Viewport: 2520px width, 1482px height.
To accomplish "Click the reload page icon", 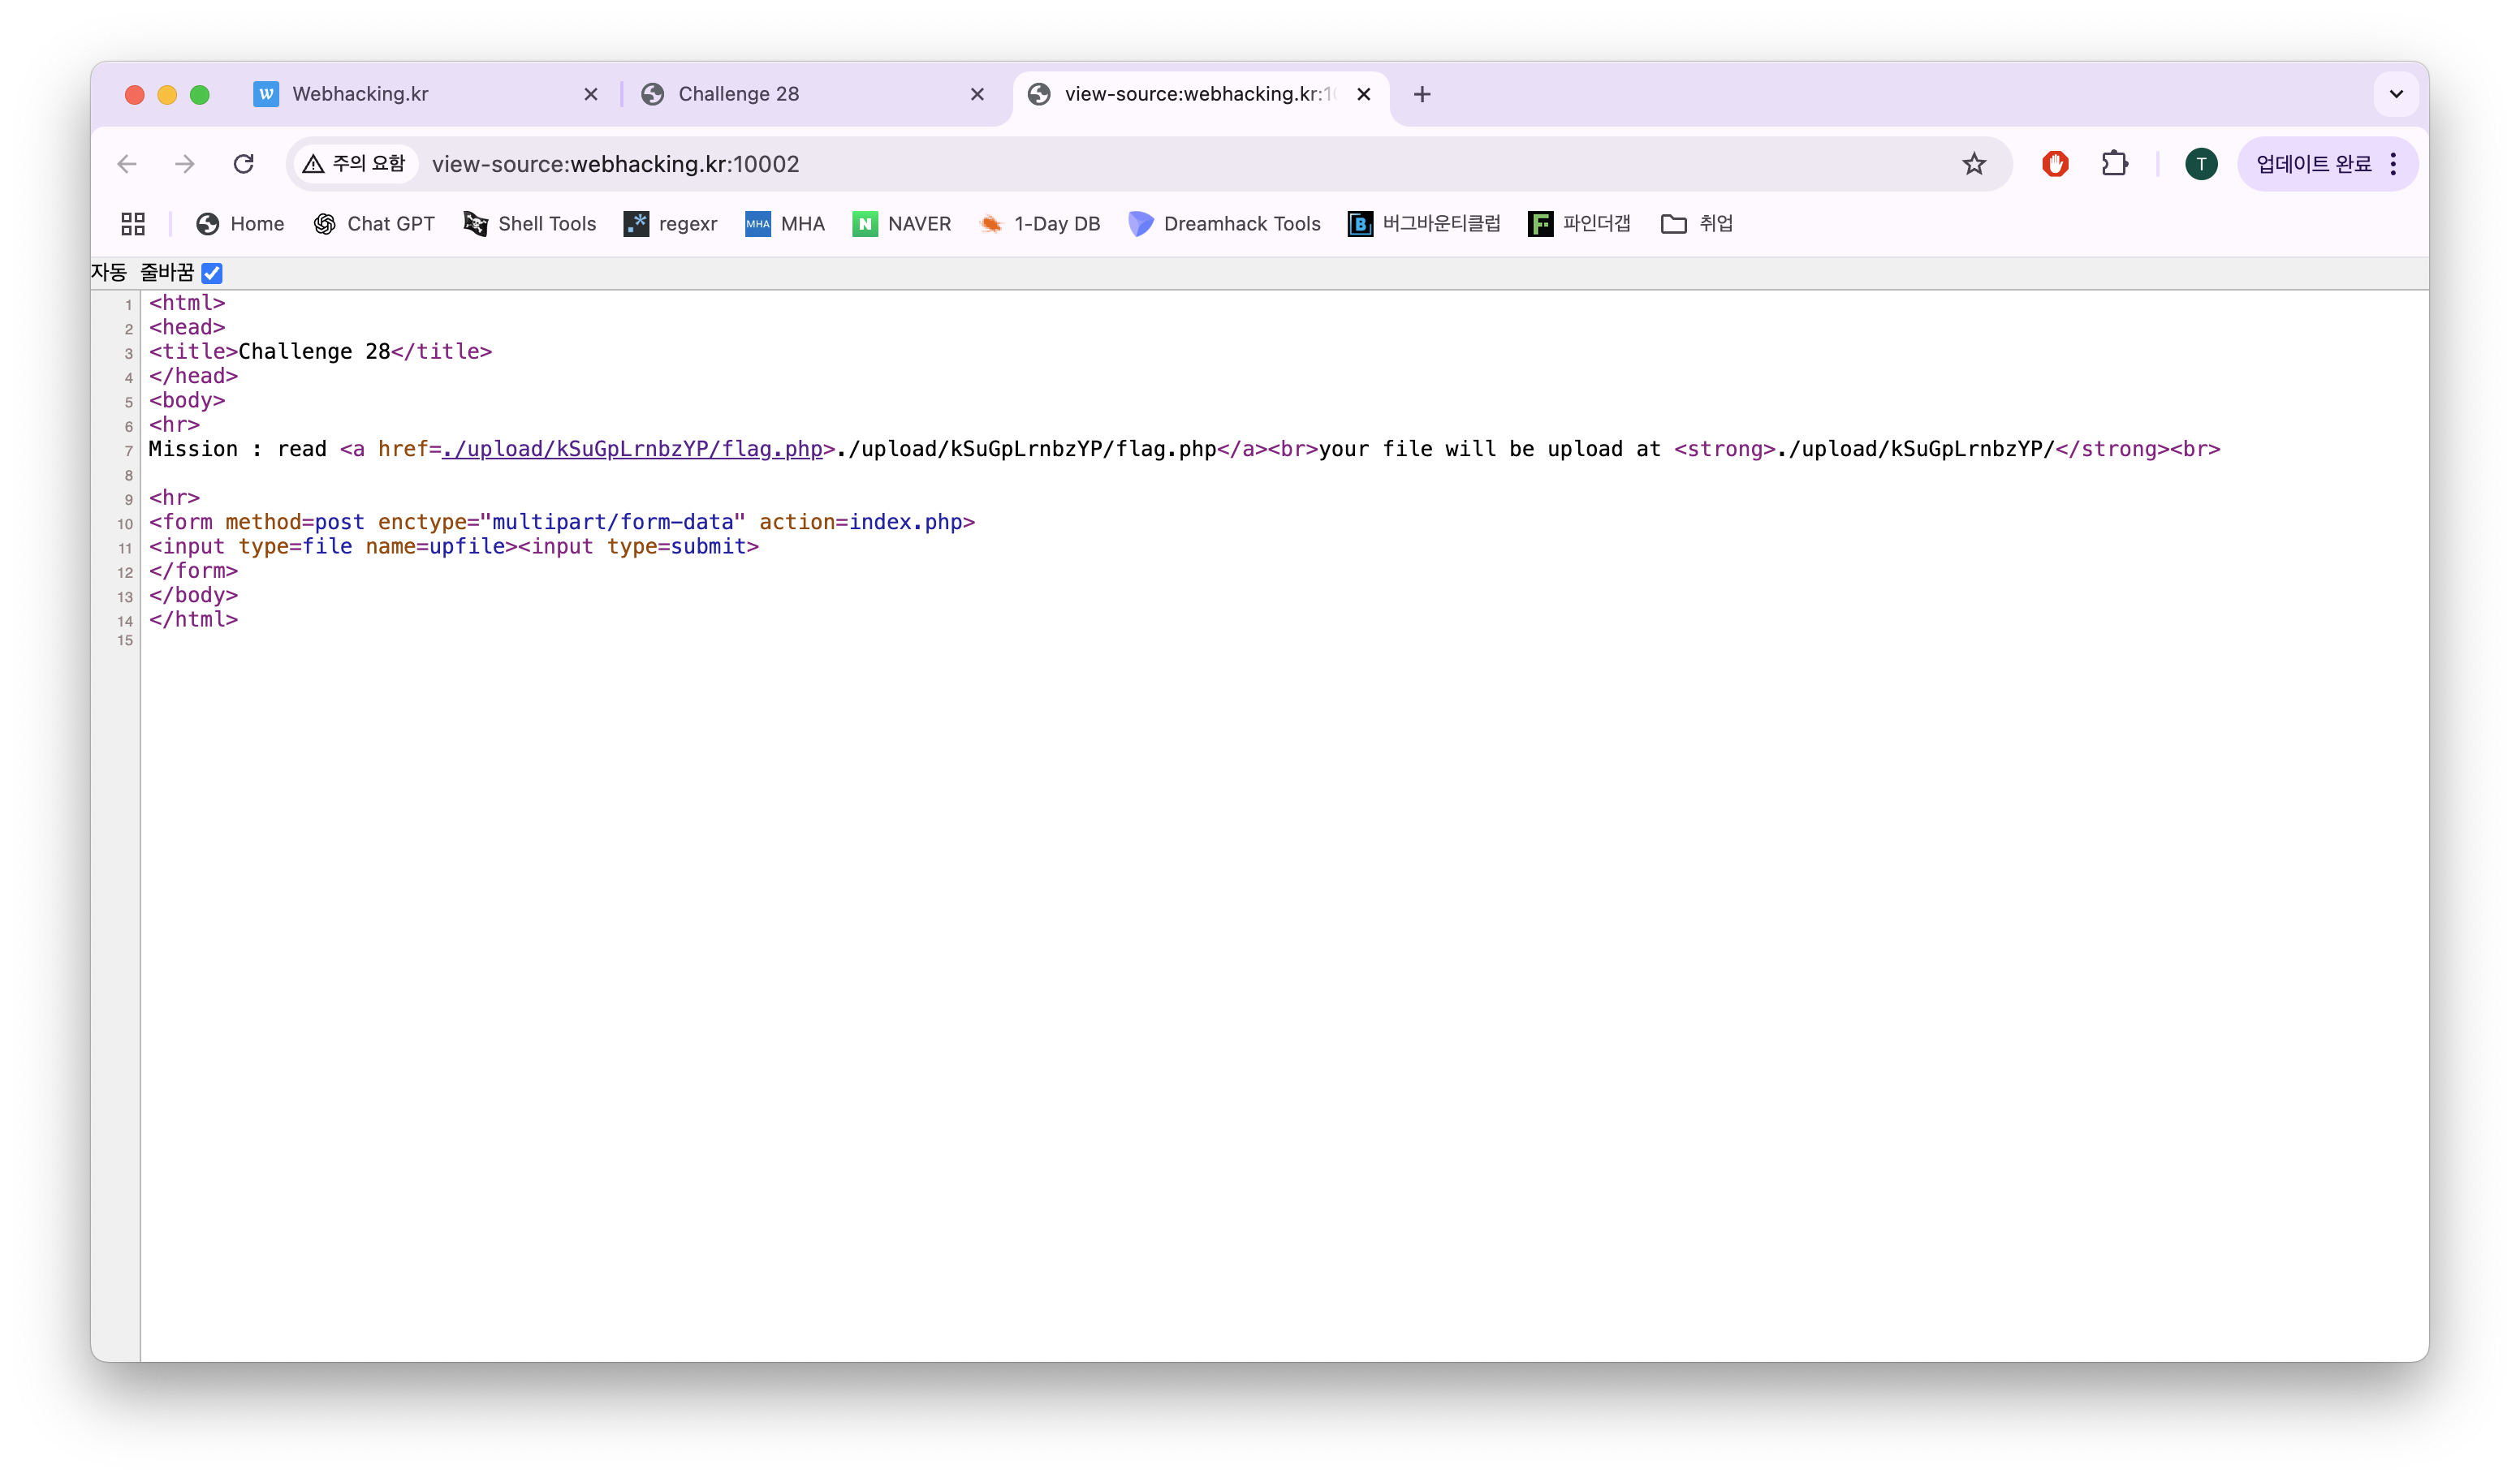I will pos(243,164).
